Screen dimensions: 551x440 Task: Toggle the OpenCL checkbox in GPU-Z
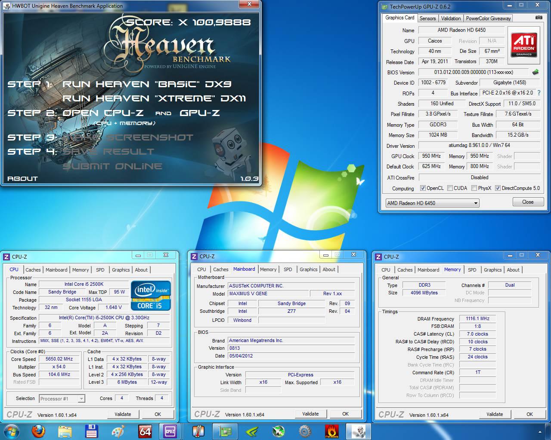pos(423,188)
